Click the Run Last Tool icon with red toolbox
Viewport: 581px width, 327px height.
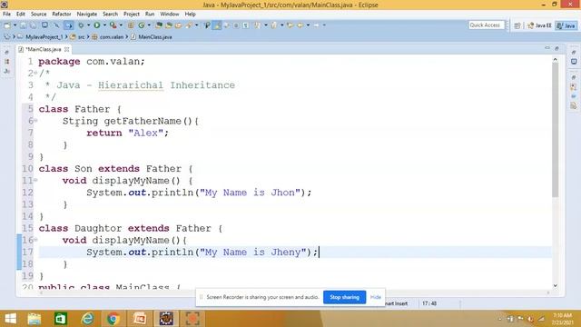[113, 25]
